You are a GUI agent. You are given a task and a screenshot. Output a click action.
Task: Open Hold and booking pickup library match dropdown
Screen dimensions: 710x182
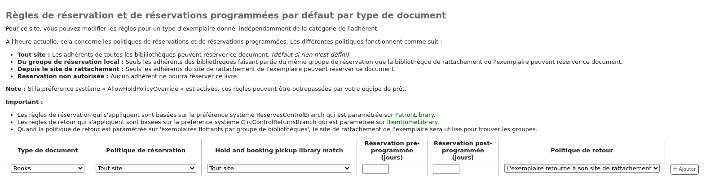278,168
